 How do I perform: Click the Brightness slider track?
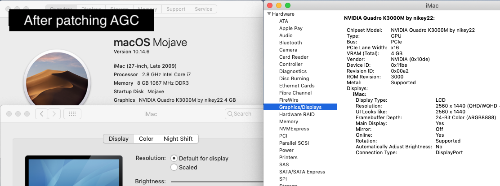point(216,182)
